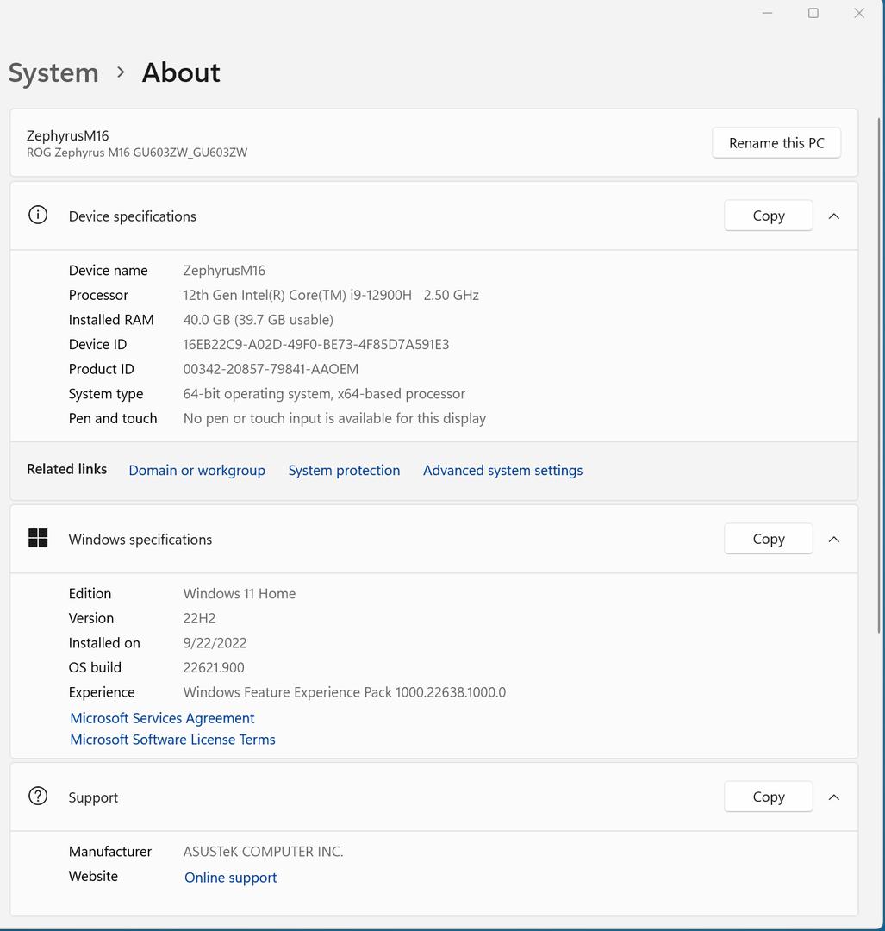885x931 pixels.
Task: Select the Version value 22H2
Action: coord(199,618)
